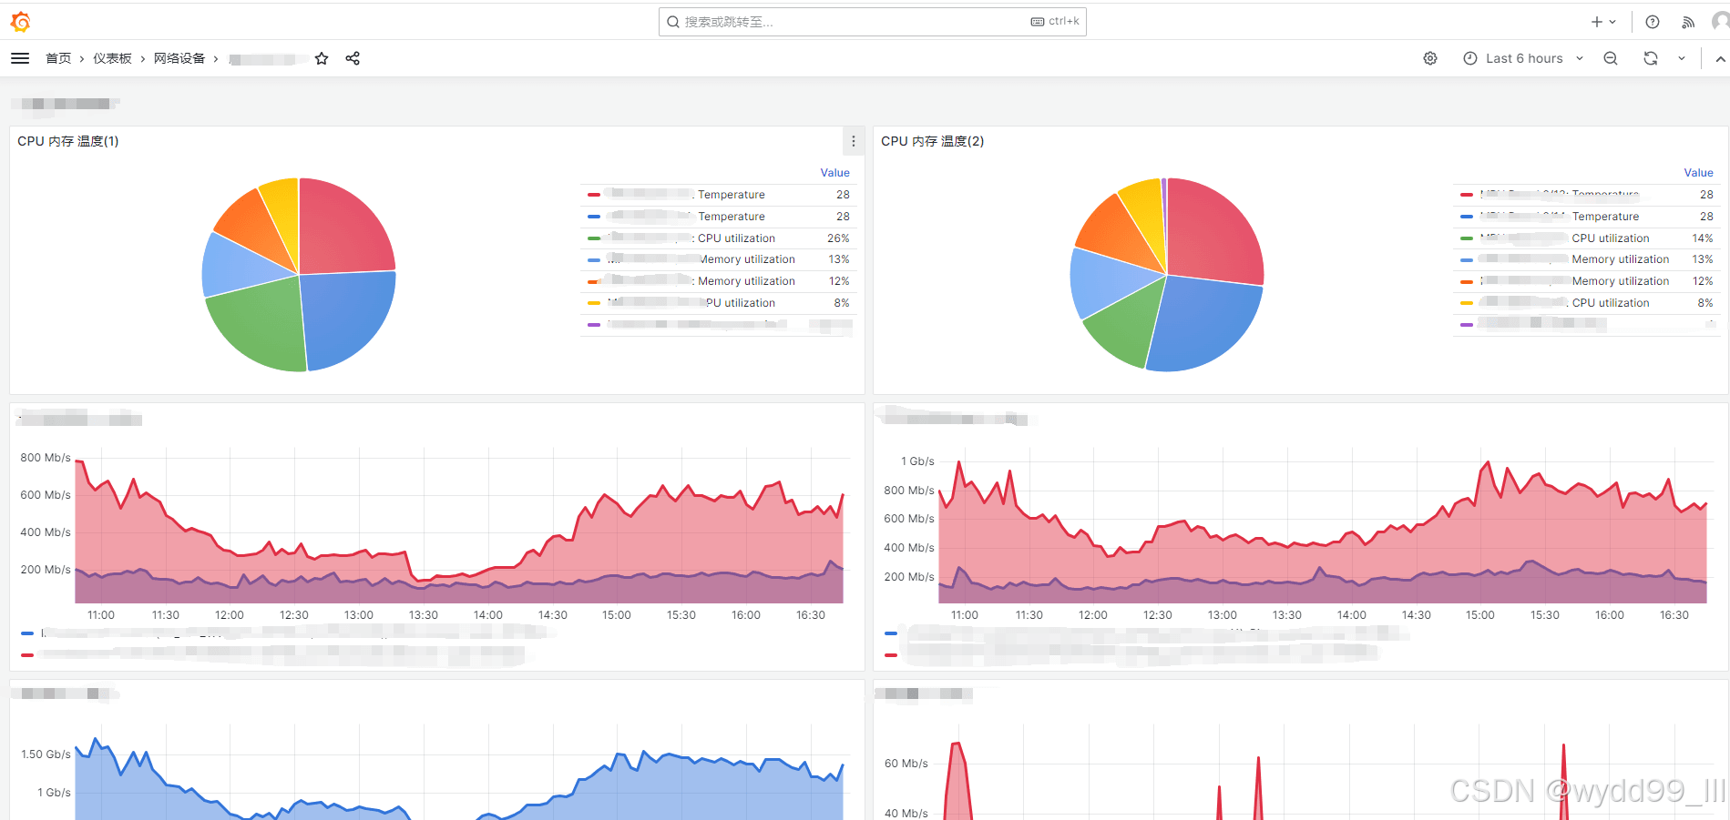1730x820 pixels.
Task: Go to 首页 breadcrumb
Action: pos(58,58)
